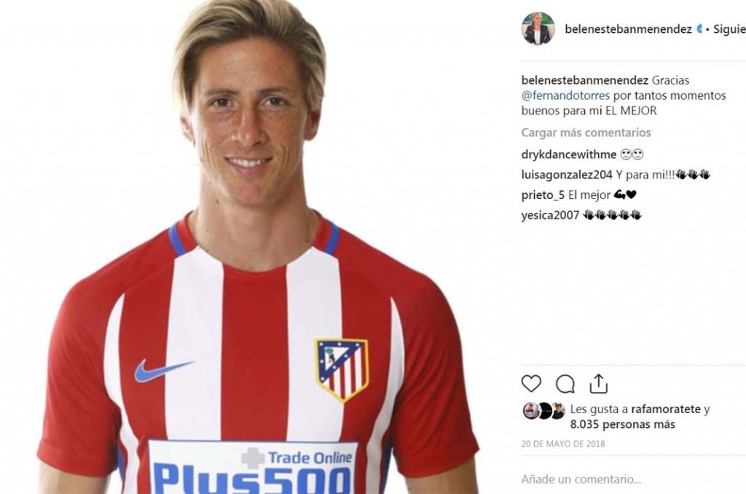746x494 pixels.
Task: Share the post via the upload arrow icon
Action: click(x=599, y=383)
